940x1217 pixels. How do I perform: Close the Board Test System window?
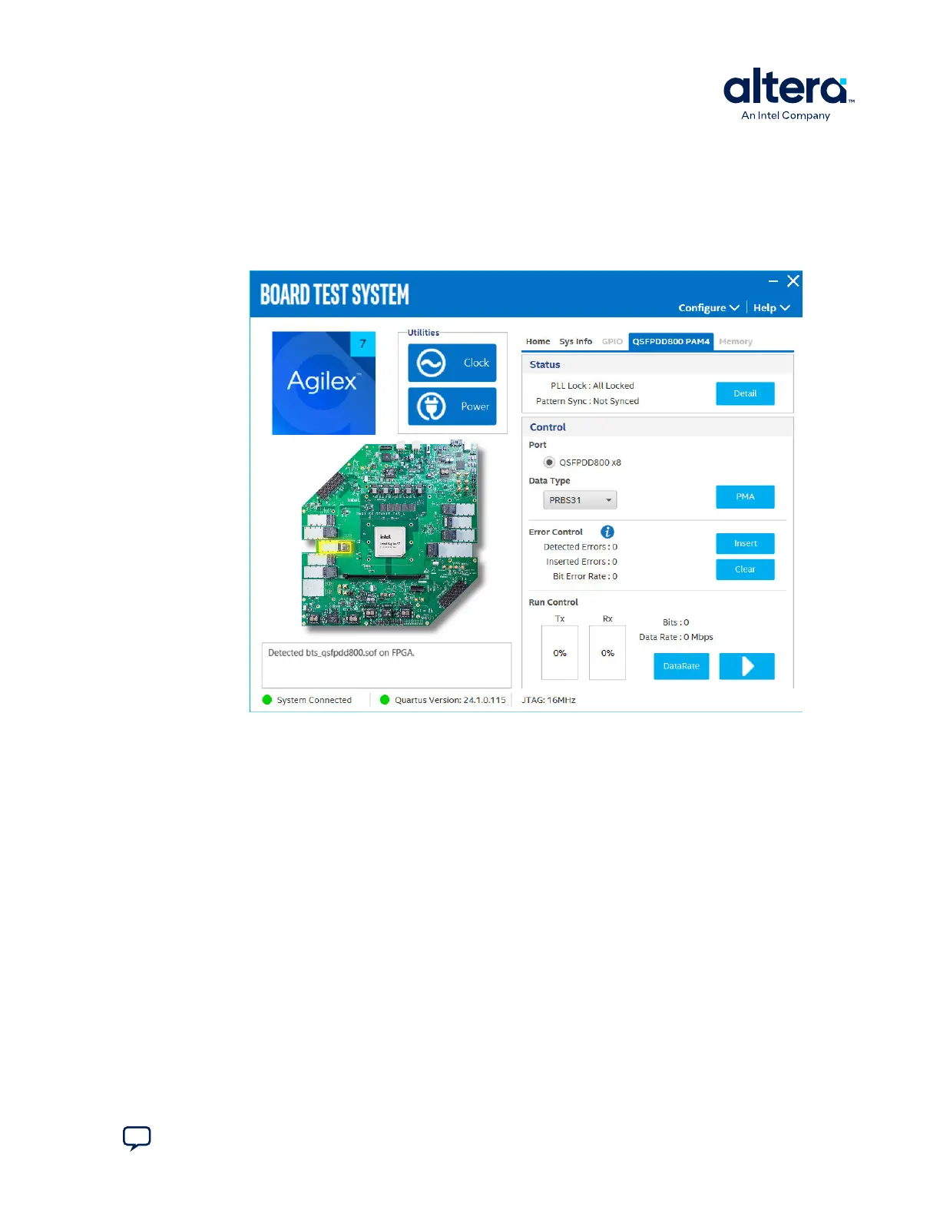793,281
